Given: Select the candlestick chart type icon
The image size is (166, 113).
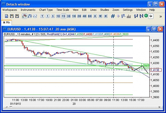Looking at the screenshot, I should (x=24, y=16).
